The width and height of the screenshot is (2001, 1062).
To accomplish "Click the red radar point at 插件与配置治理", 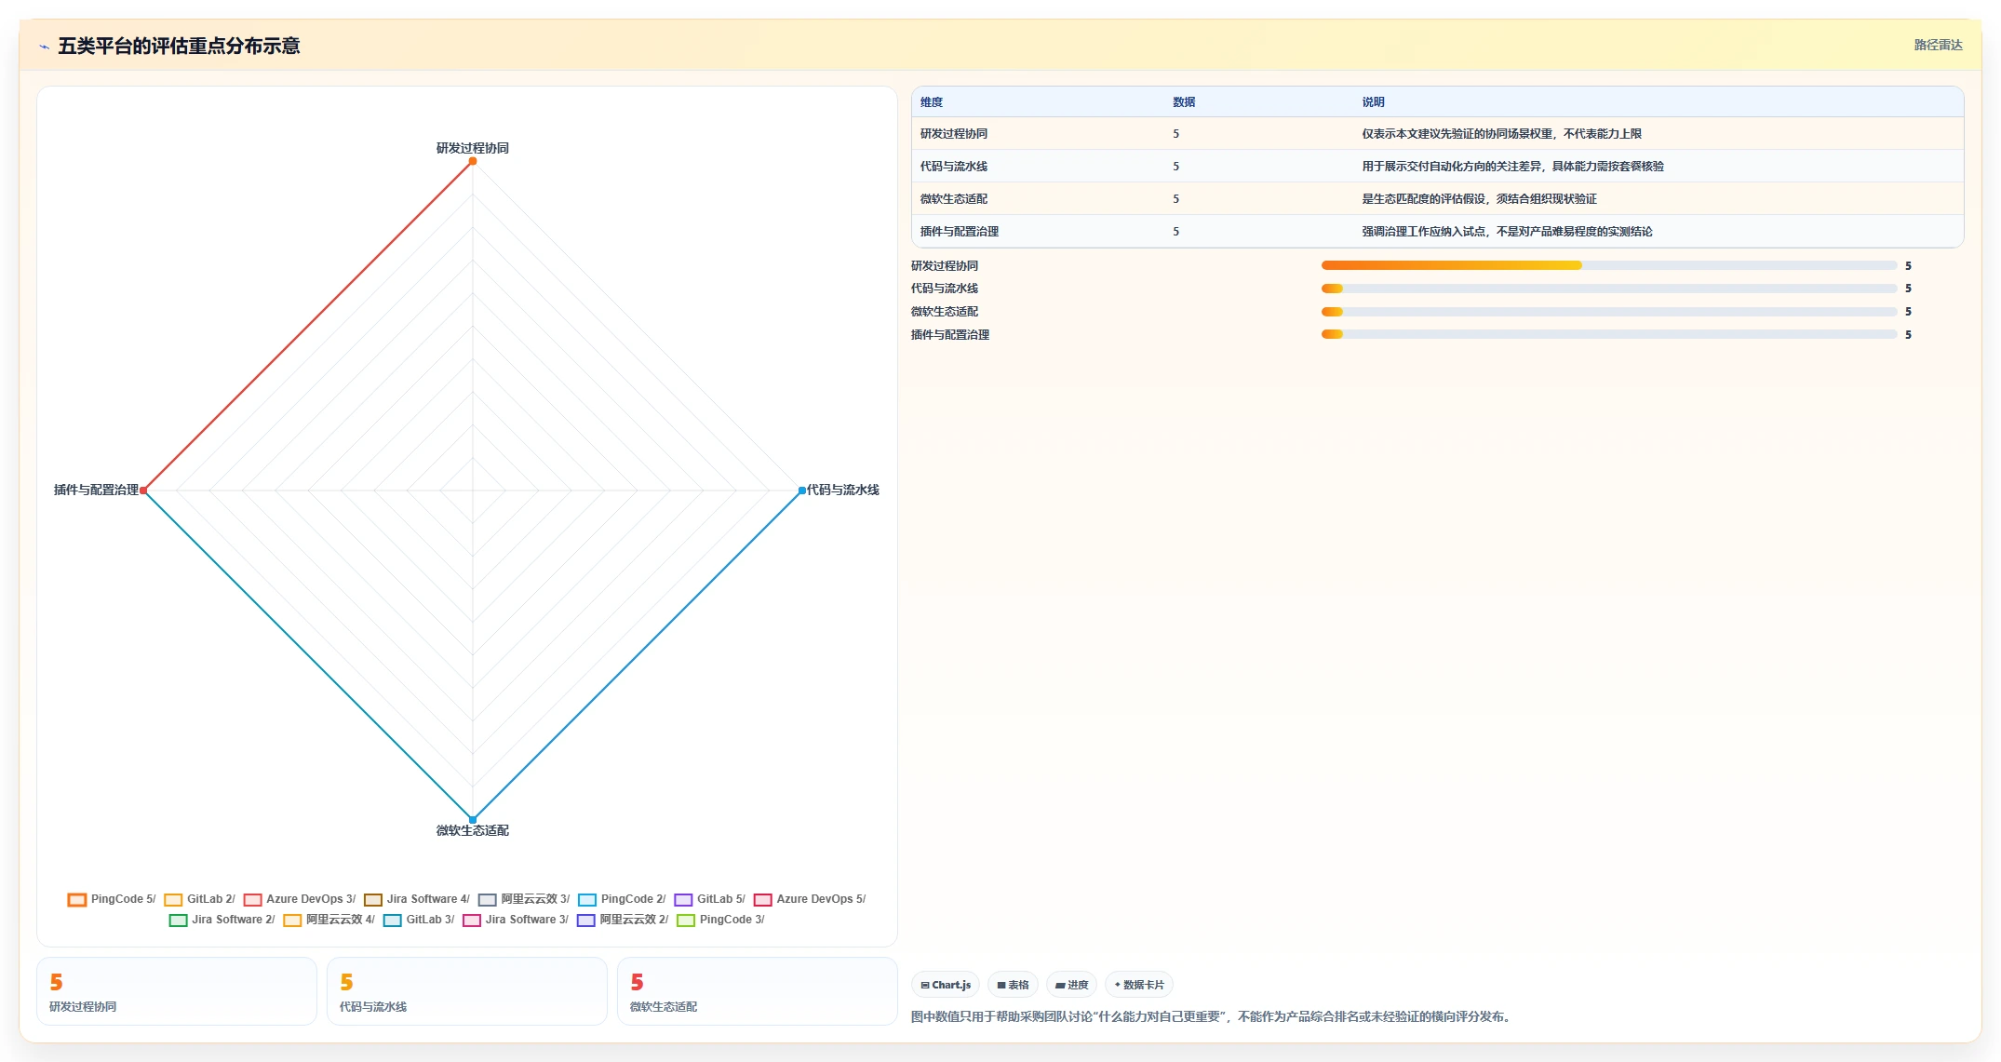I will [x=143, y=491].
